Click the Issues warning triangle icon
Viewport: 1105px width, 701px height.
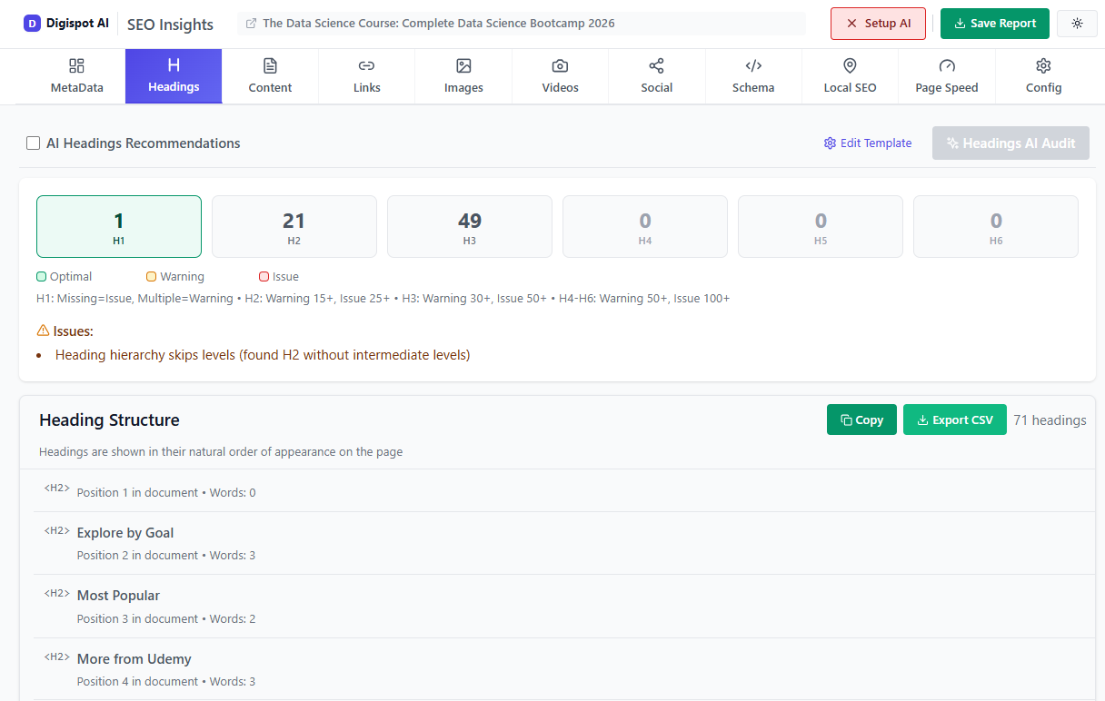tap(43, 331)
